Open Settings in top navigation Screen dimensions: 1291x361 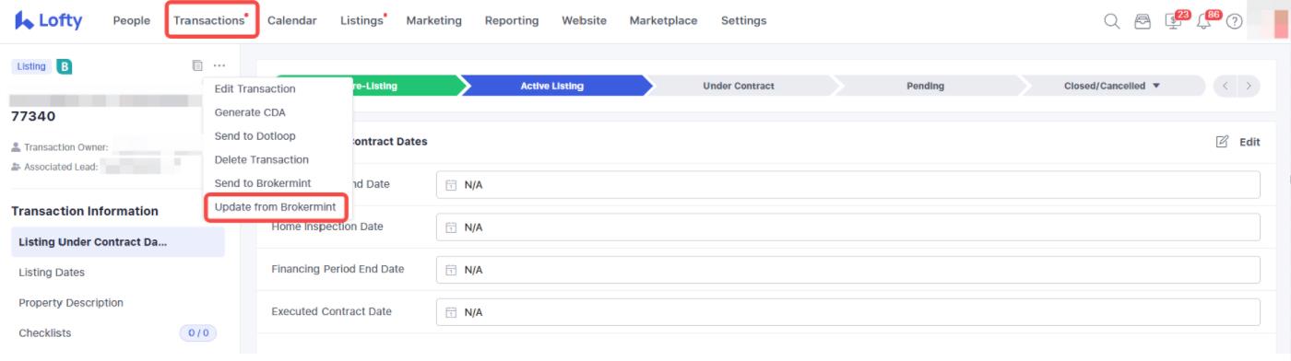(x=743, y=20)
